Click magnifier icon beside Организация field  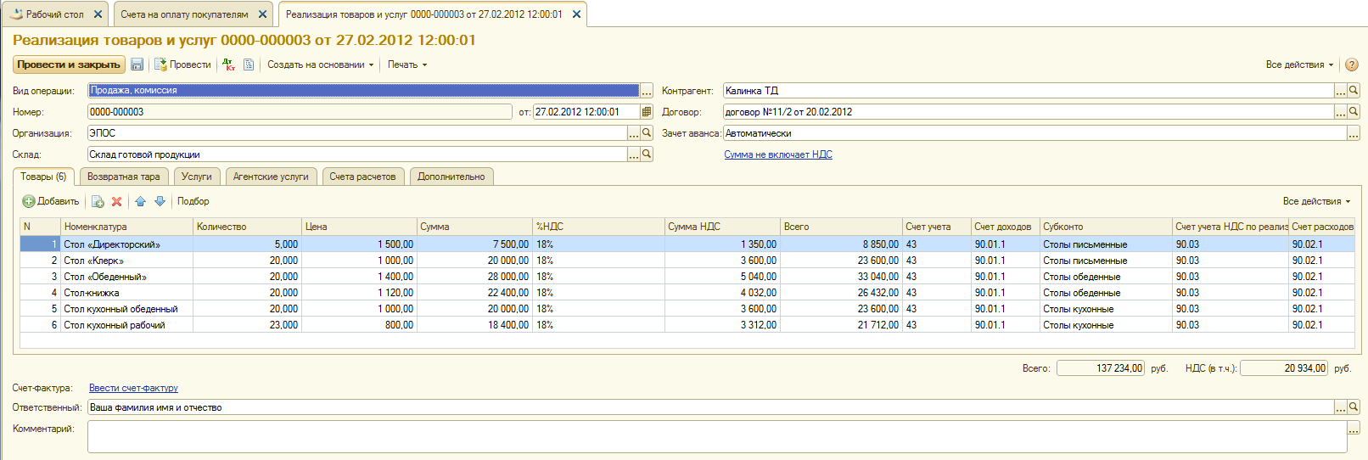[x=647, y=133]
